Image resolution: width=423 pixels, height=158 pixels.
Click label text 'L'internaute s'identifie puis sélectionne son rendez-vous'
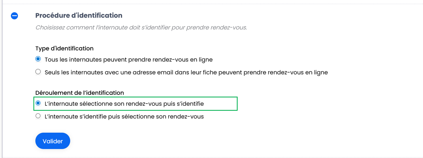[x=124, y=116]
